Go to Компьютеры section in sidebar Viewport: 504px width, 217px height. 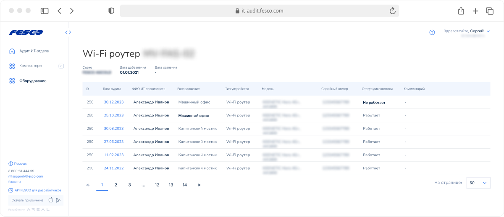pyautogui.click(x=31, y=66)
